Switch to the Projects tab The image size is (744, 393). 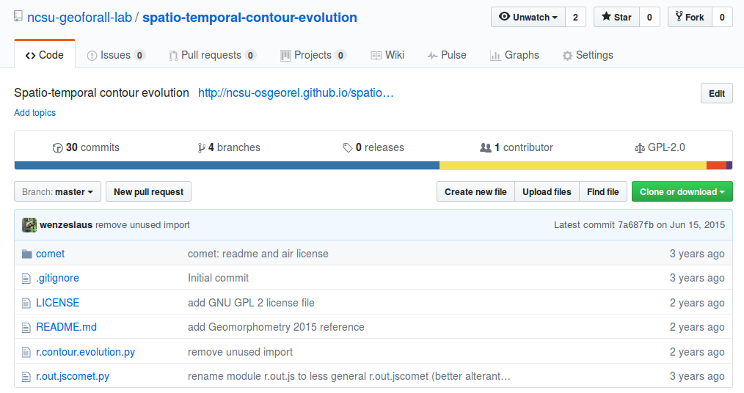point(313,56)
